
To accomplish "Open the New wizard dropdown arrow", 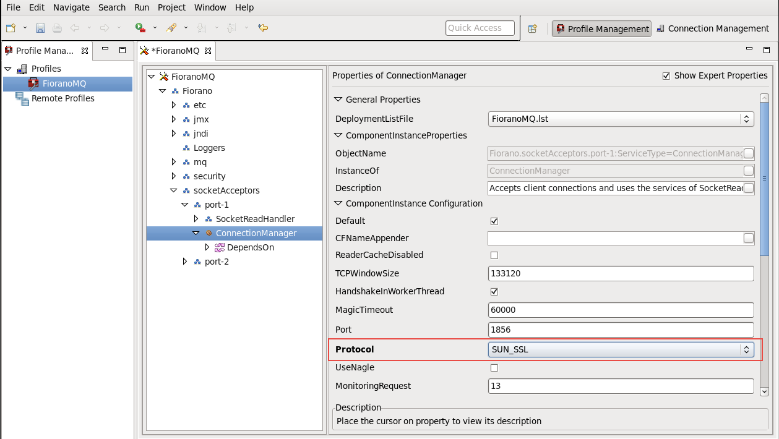I will point(25,28).
